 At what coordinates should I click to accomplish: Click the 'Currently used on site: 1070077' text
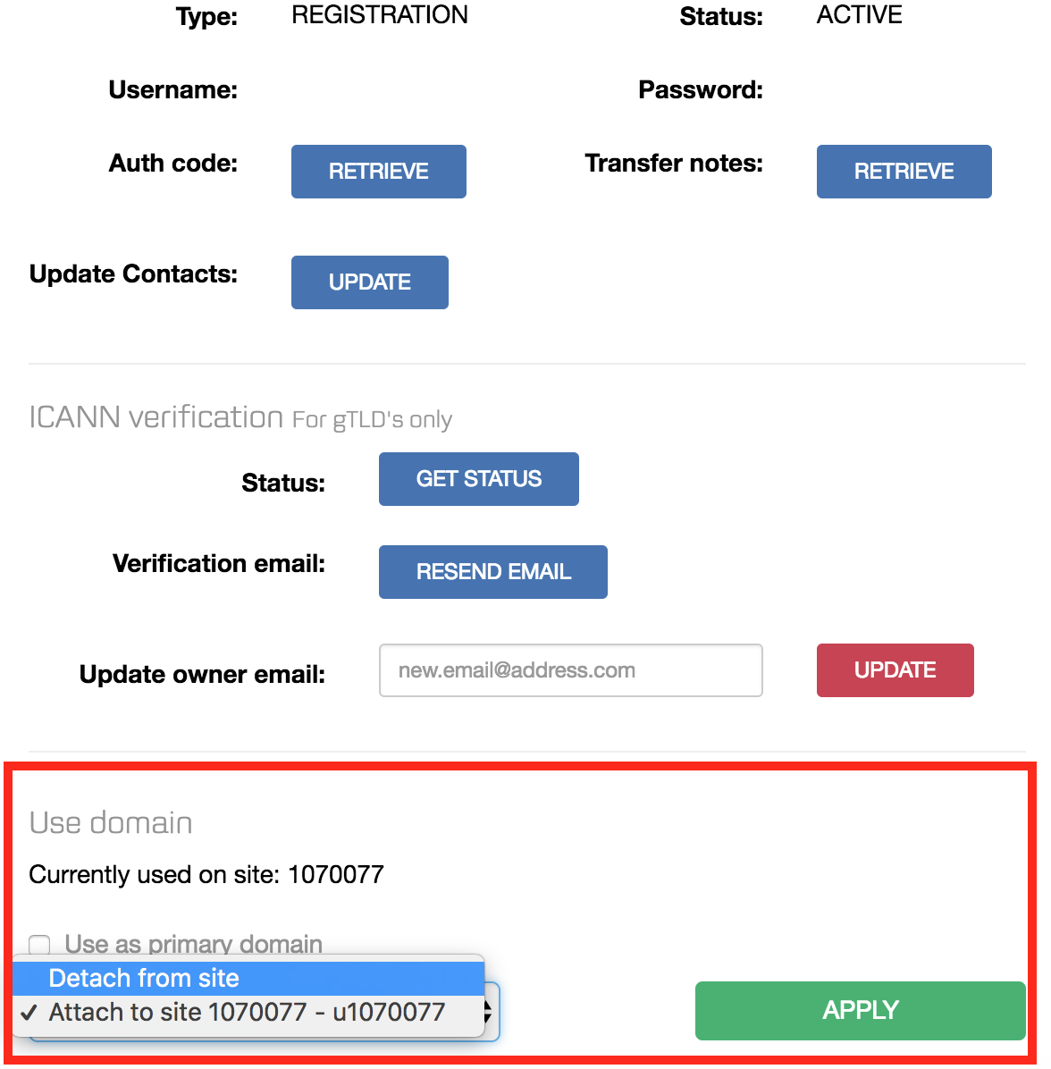pyautogui.click(x=206, y=874)
